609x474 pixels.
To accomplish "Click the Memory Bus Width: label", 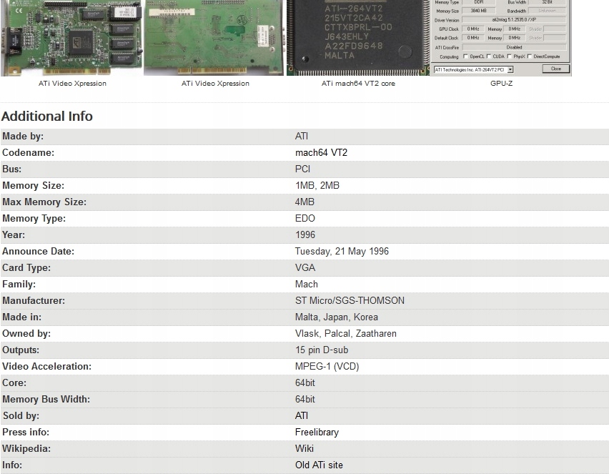I will point(46,400).
